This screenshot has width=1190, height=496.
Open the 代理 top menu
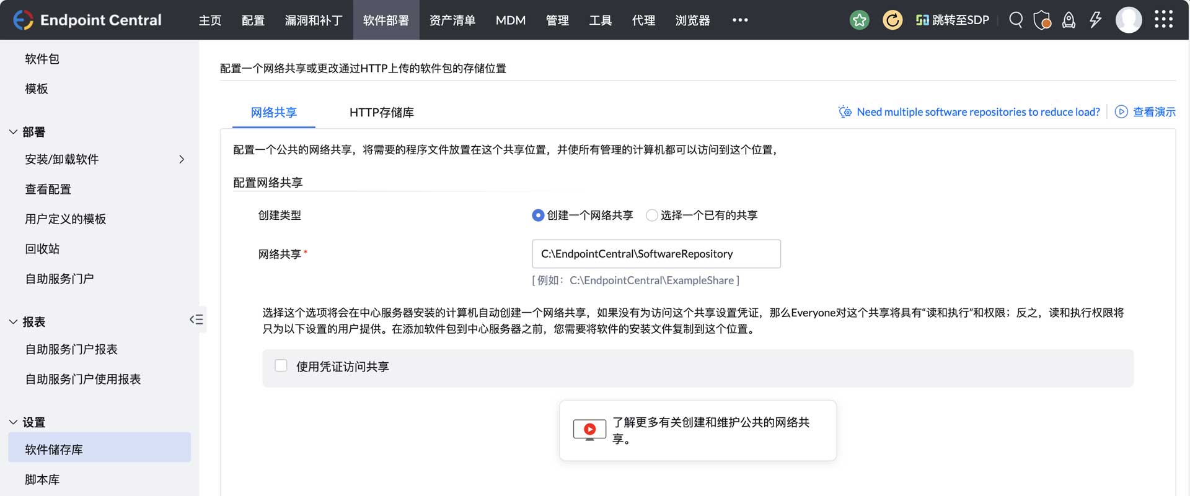643,20
